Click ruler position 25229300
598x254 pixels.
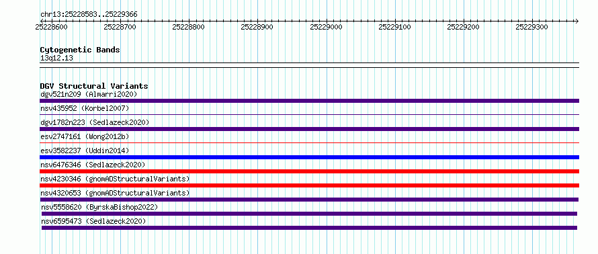point(532,27)
